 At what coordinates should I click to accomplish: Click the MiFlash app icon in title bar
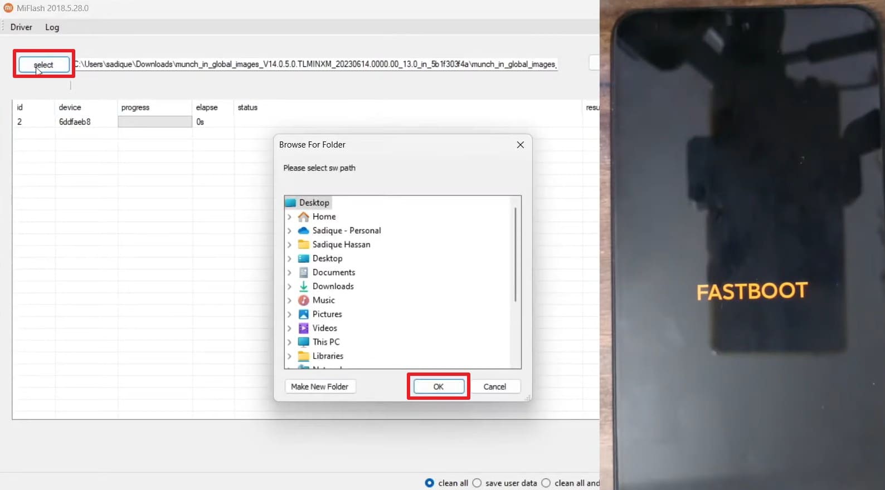click(x=8, y=8)
